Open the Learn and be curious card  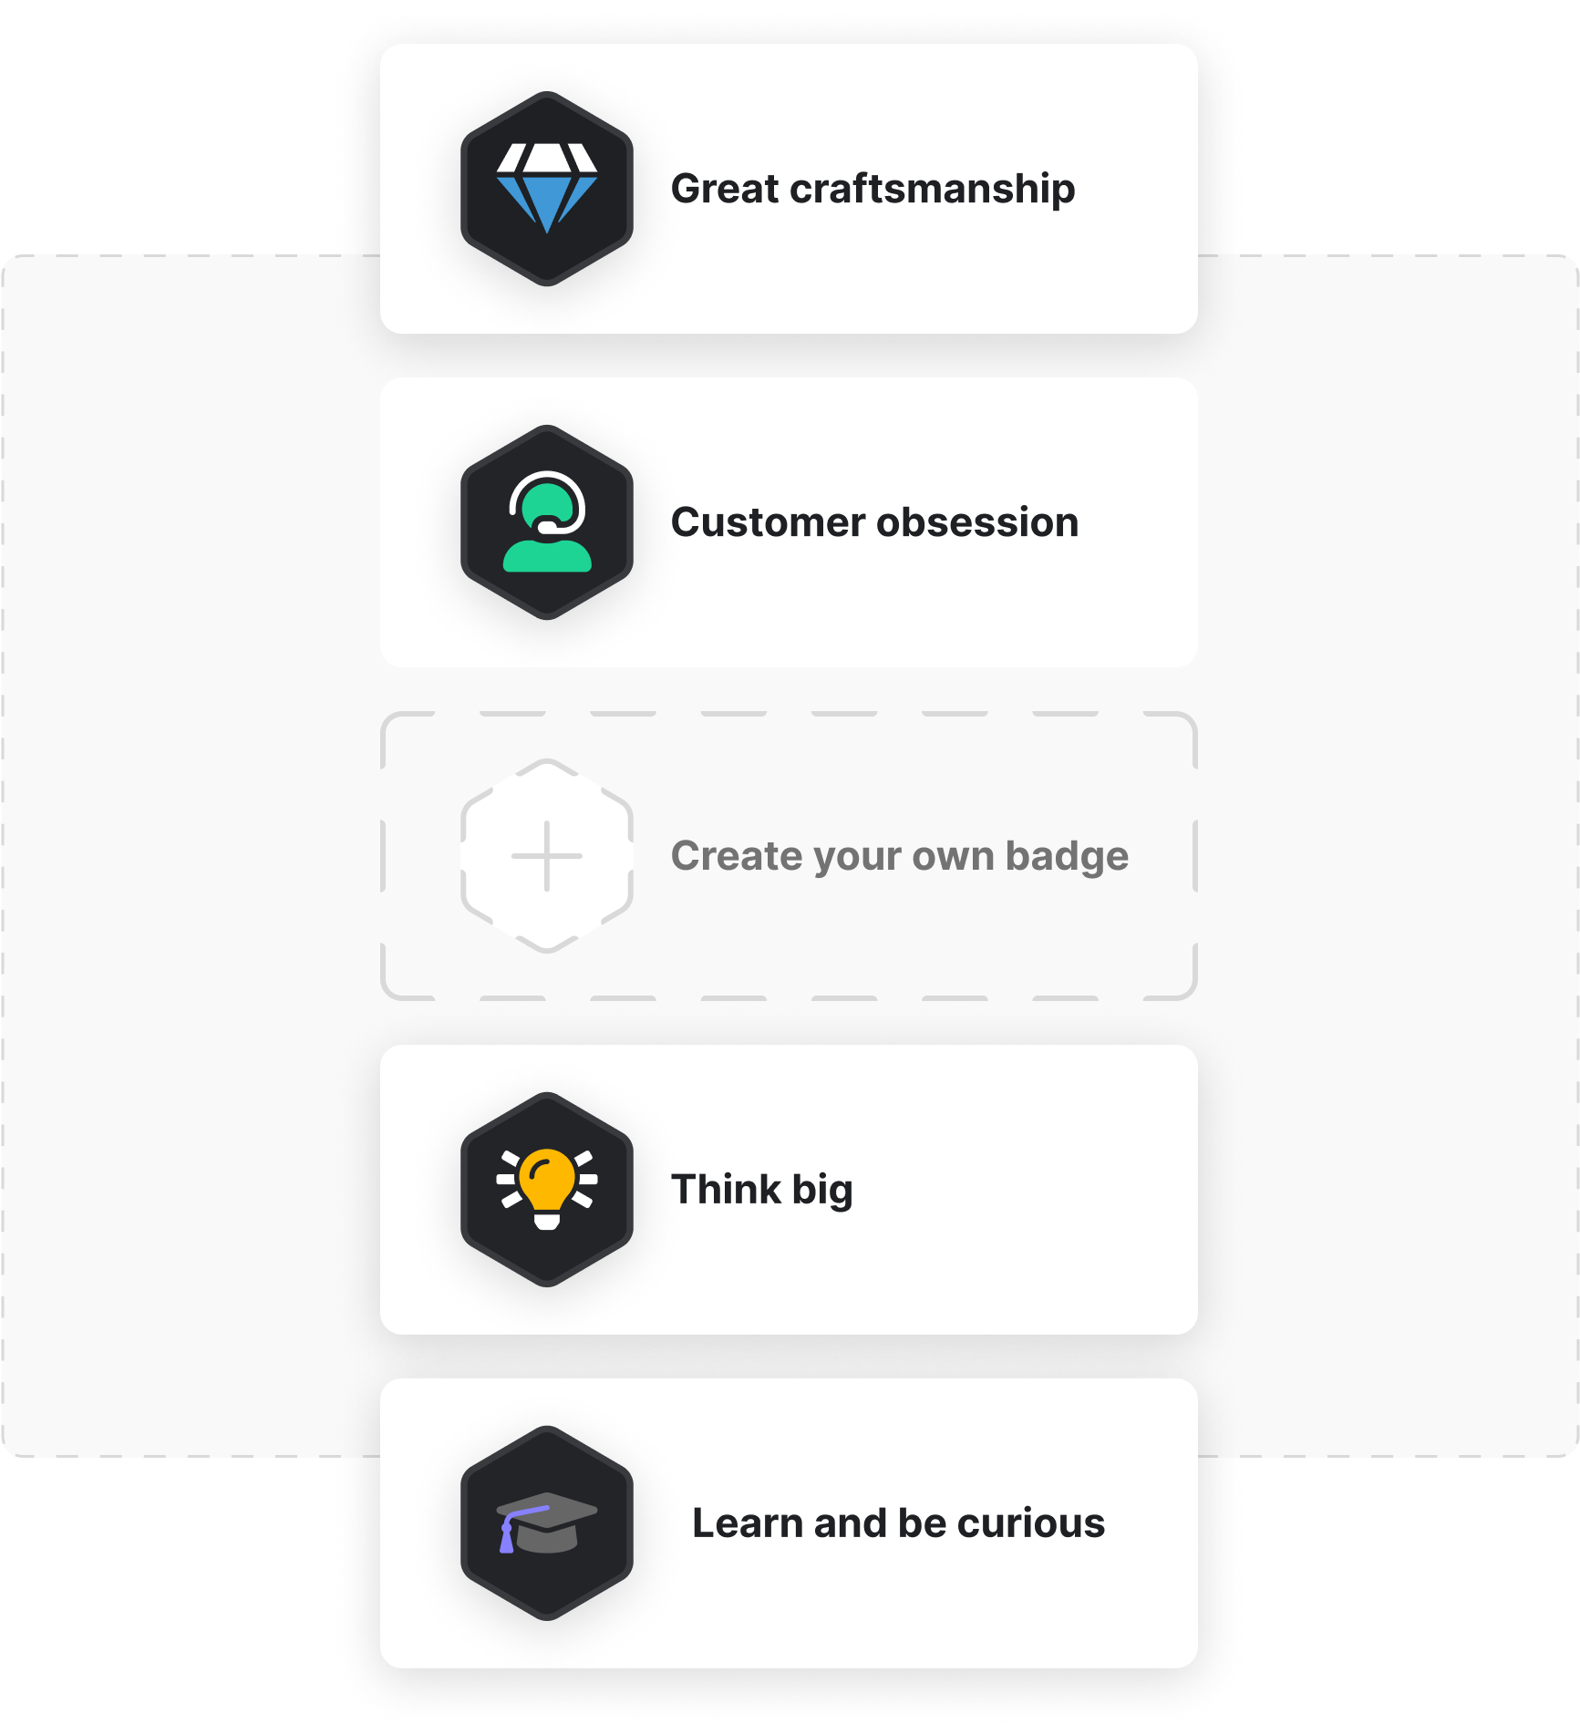(789, 1523)
